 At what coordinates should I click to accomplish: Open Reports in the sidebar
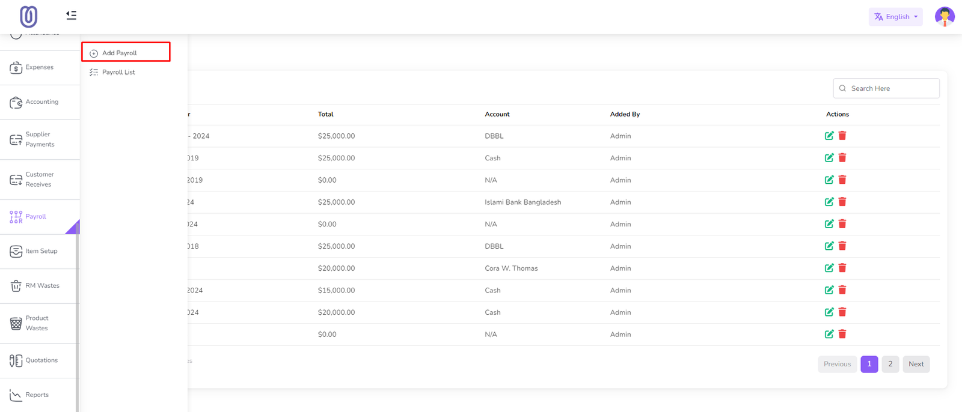pos(36,395)
